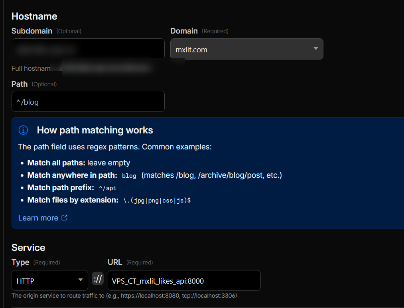Click the Path field containing ^/blog
Viewport: 404px width, 308px height.
pyautogui.click(x=88, y=101)
